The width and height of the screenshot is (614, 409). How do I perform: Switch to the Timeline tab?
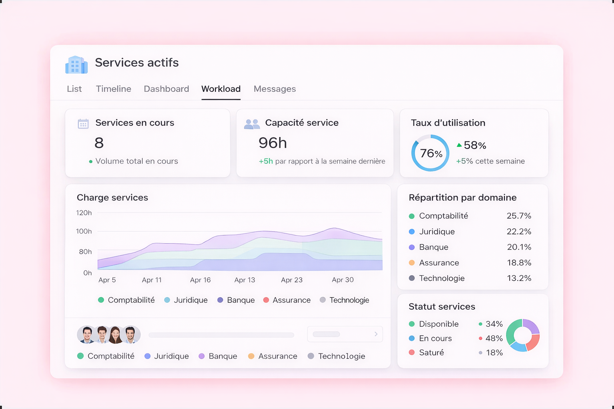pos(114,89)
